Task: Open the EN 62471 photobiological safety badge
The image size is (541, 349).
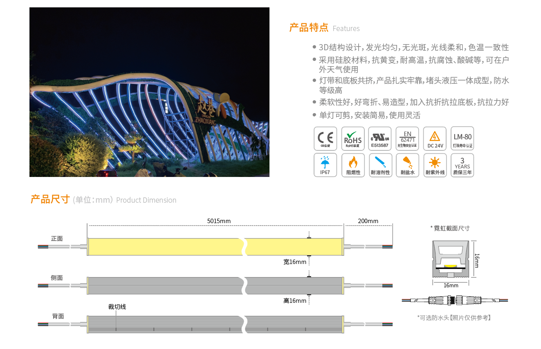Action: click(x=407, y=139)
